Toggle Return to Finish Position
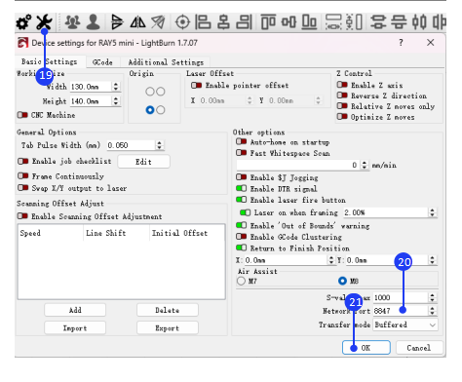 click(x=242, y=248)
